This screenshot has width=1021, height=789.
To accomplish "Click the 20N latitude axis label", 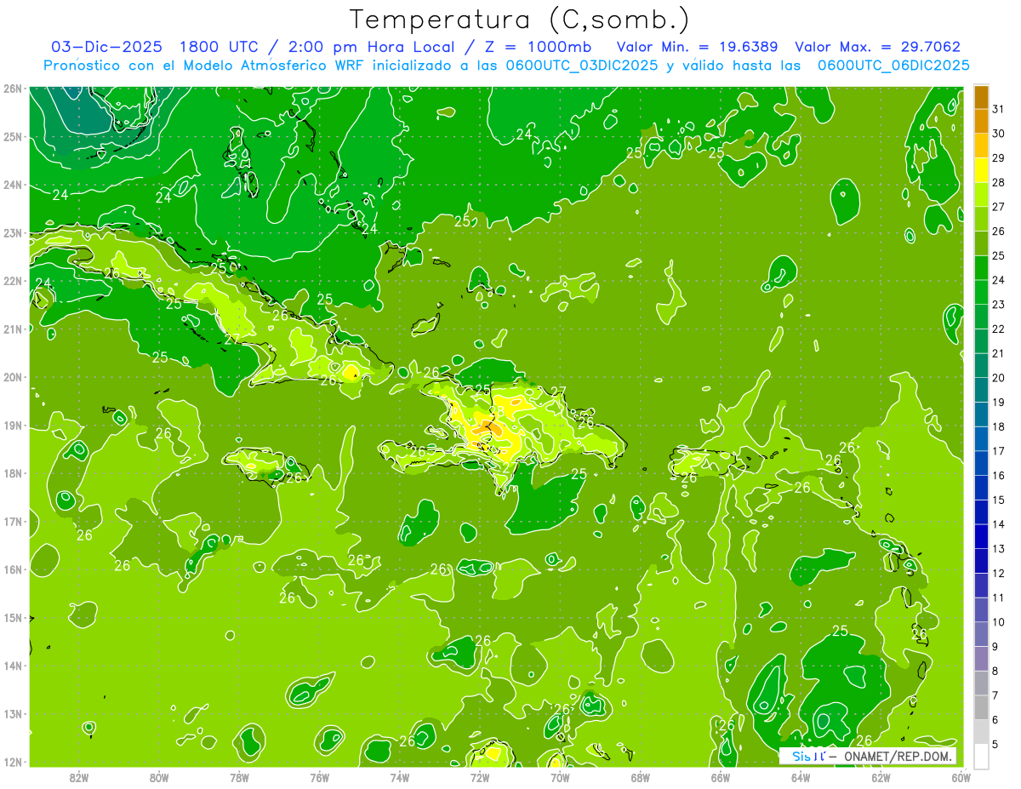I will [12, 377].
